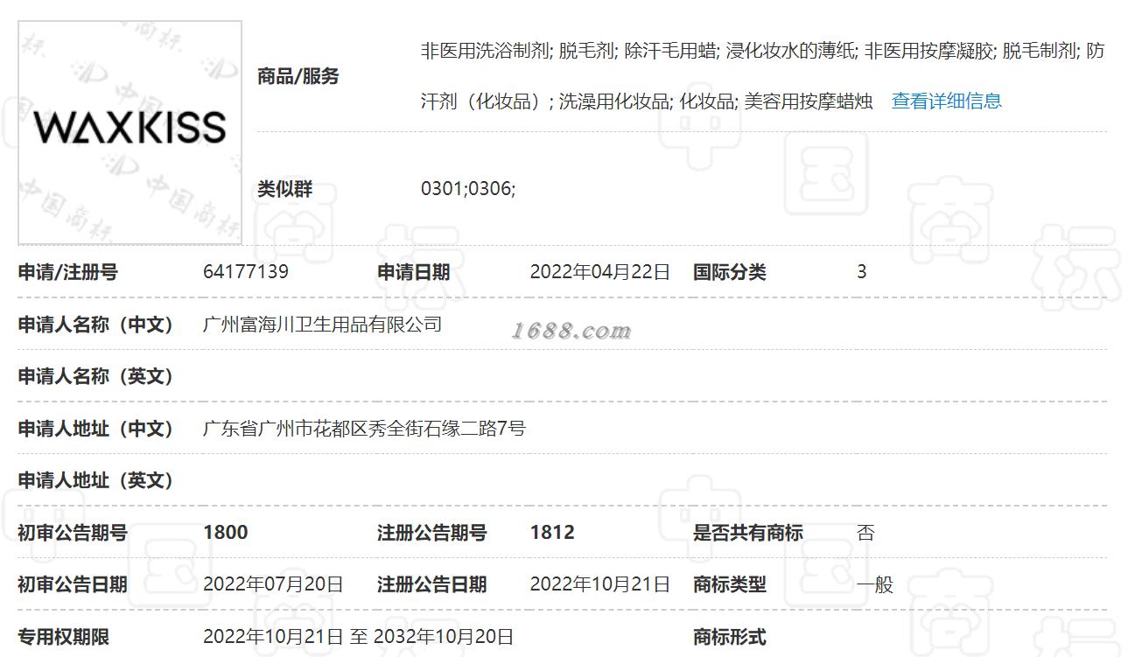Click registration announcement date 2022年10月21日

pyautogui.click(x=600, y=584)
